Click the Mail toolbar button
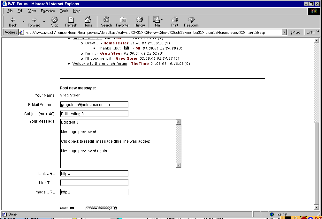Image resolution: width=322 pixels, height=219 pixels. click(x=158, y=22)
